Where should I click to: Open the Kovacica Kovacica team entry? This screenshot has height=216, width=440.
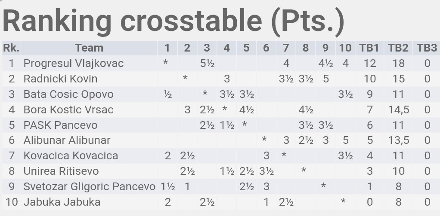pos(71,155)
